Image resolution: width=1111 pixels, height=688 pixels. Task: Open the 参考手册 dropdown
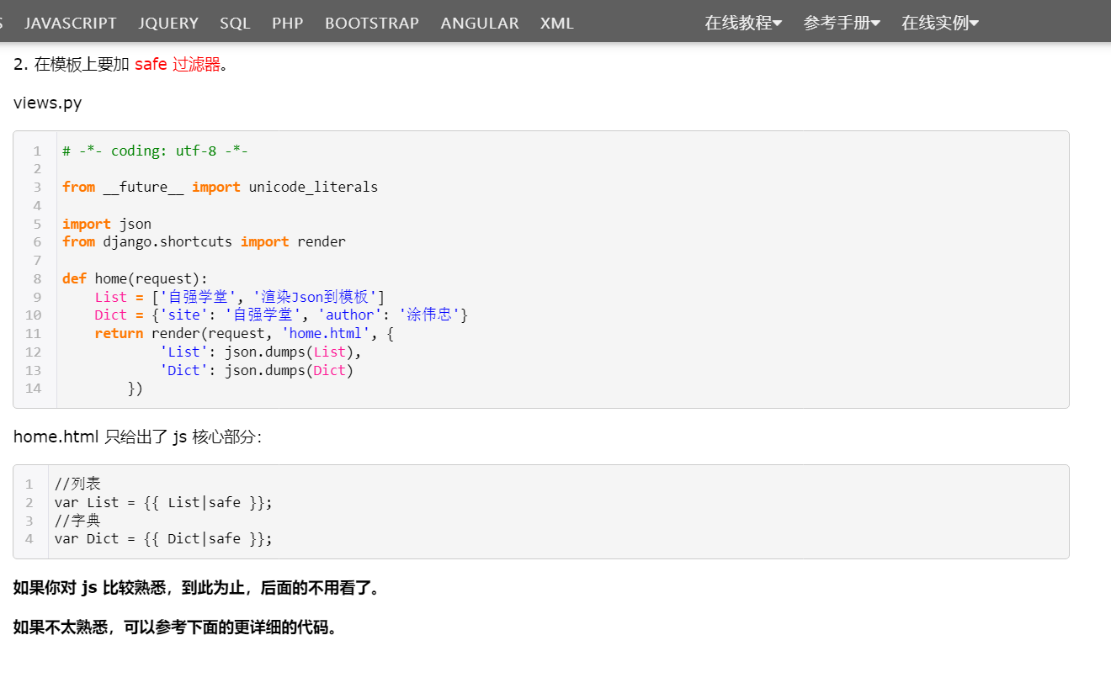pyautogui.click(x=839, y=23)
